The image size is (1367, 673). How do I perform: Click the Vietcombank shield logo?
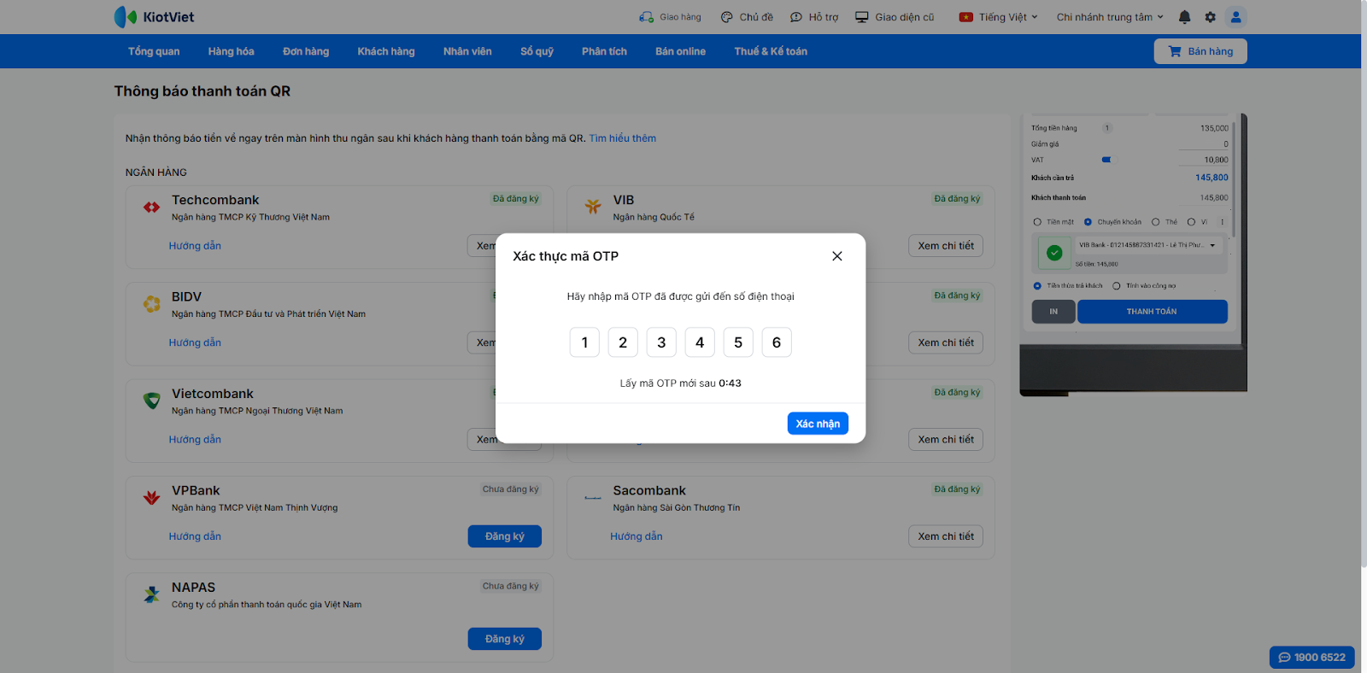[x=151, y=401]
